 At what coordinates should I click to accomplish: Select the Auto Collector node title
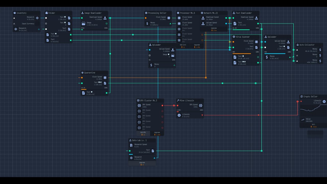coord(307,45)
